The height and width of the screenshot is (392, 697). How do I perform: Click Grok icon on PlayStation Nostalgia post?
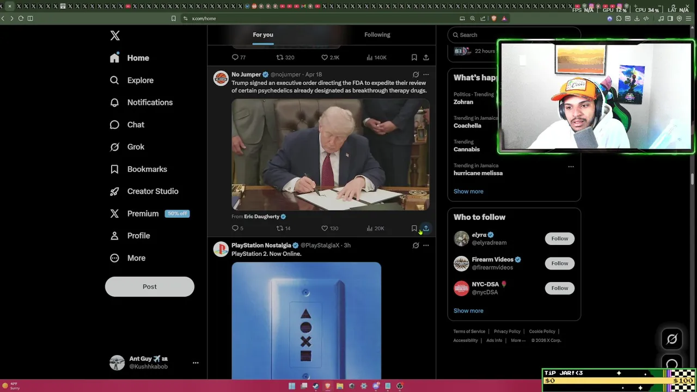(x=415, y=246)
